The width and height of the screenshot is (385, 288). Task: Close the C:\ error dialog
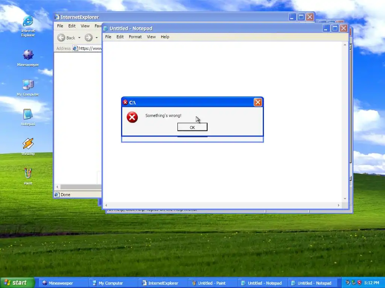[x=258, y=102]
